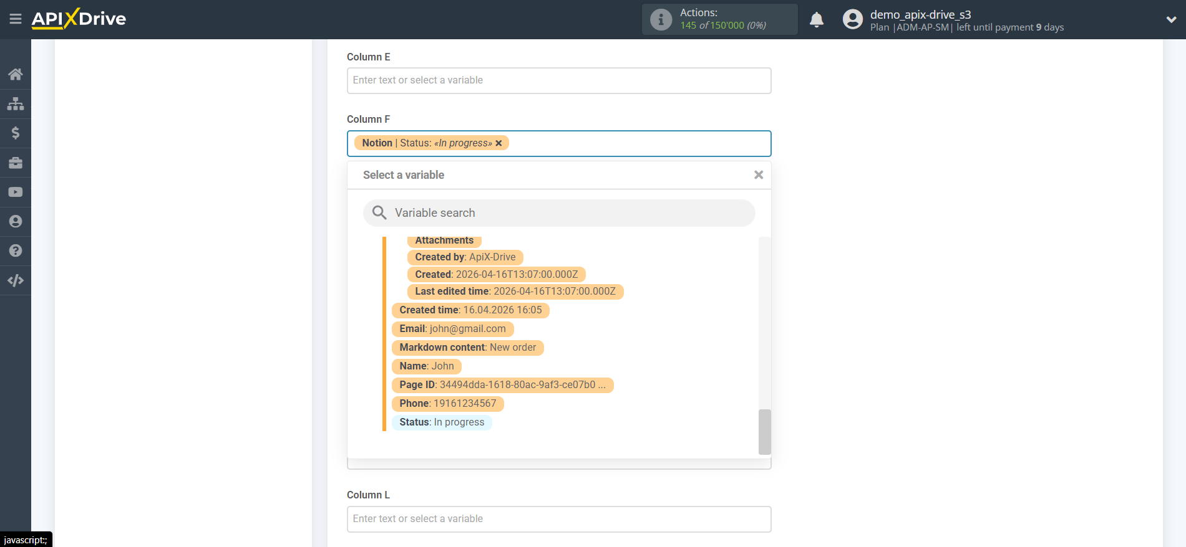1186x547 pixels.
Task: Open the connections sitemap sidebar icon
Action: click(x=16, y=103)
